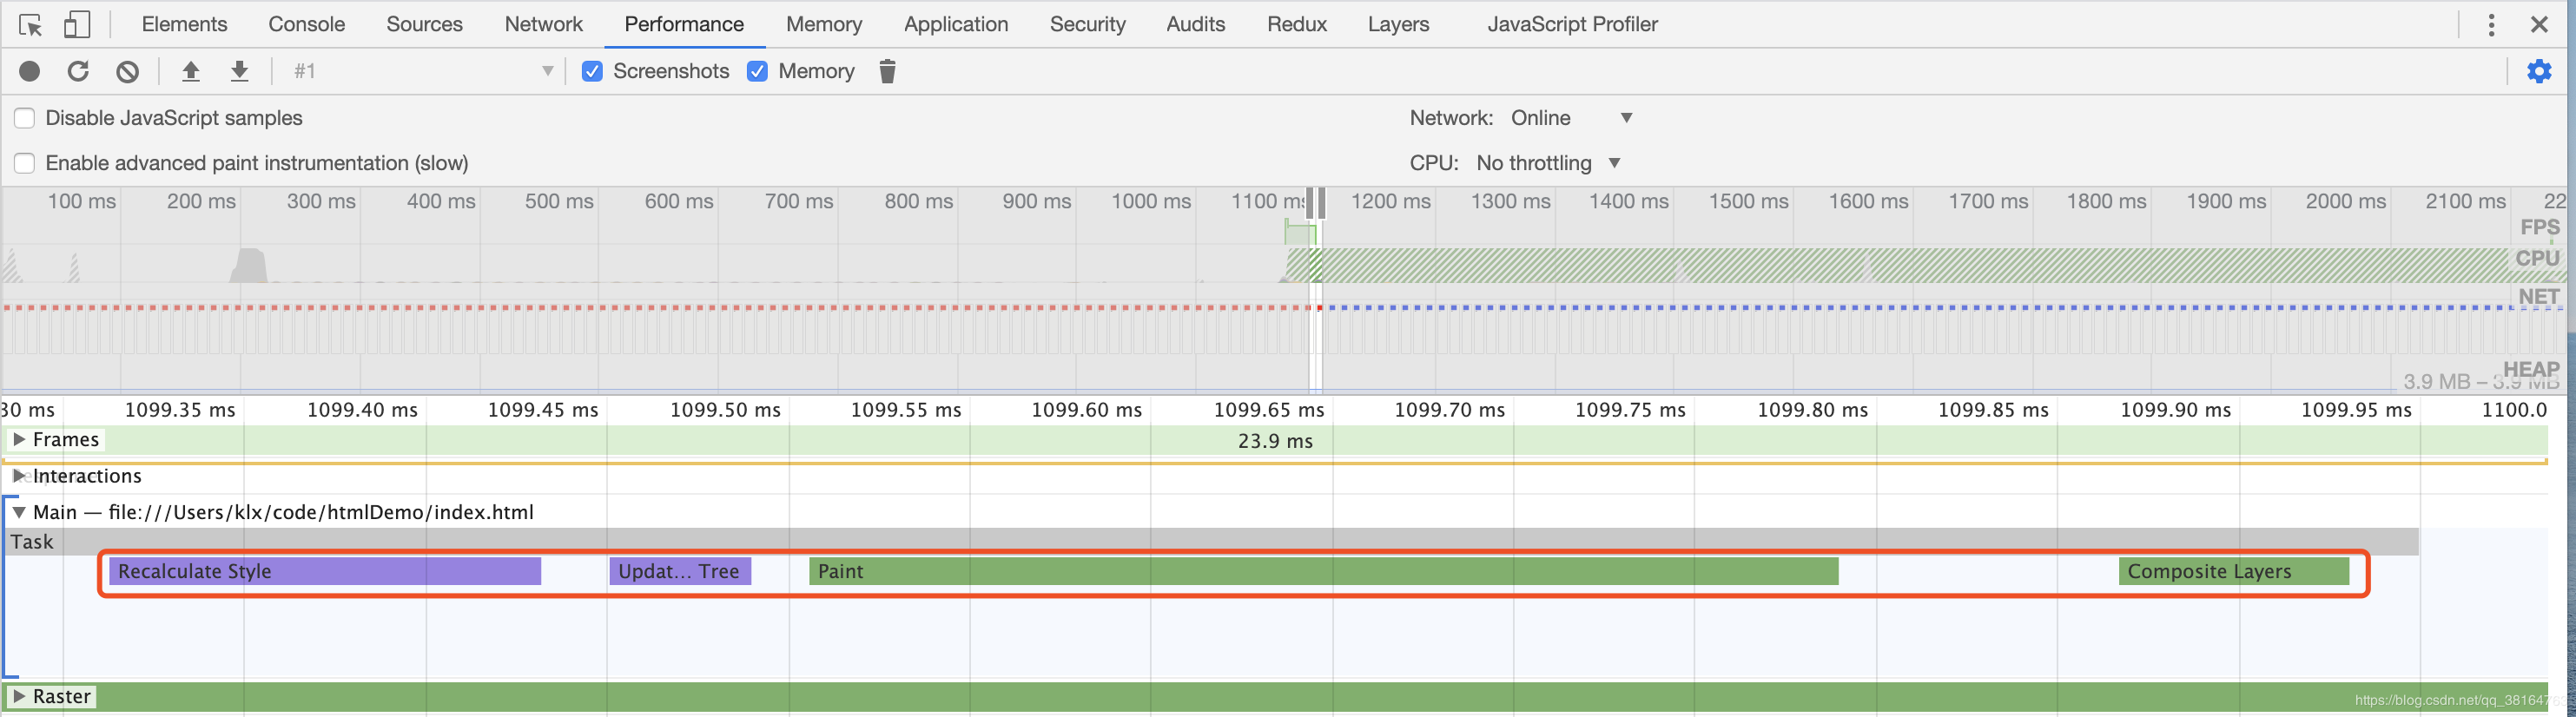Enable Disable JavaScript samples checkbox

pos(25,118)
